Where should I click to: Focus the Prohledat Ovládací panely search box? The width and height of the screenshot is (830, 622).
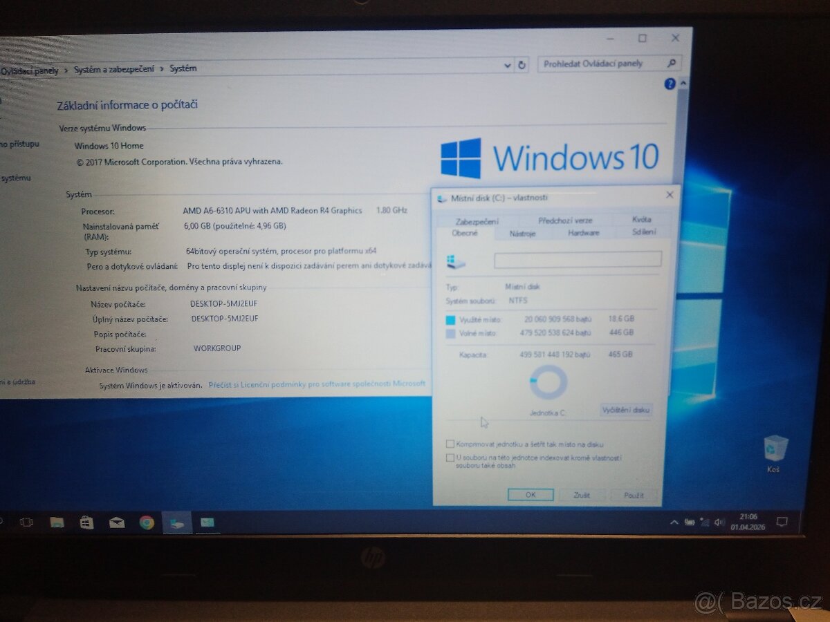click(x=609, y=64)
